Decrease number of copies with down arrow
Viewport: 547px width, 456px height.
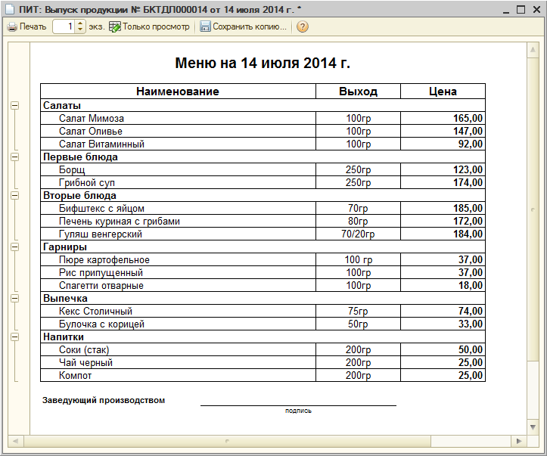80,29
